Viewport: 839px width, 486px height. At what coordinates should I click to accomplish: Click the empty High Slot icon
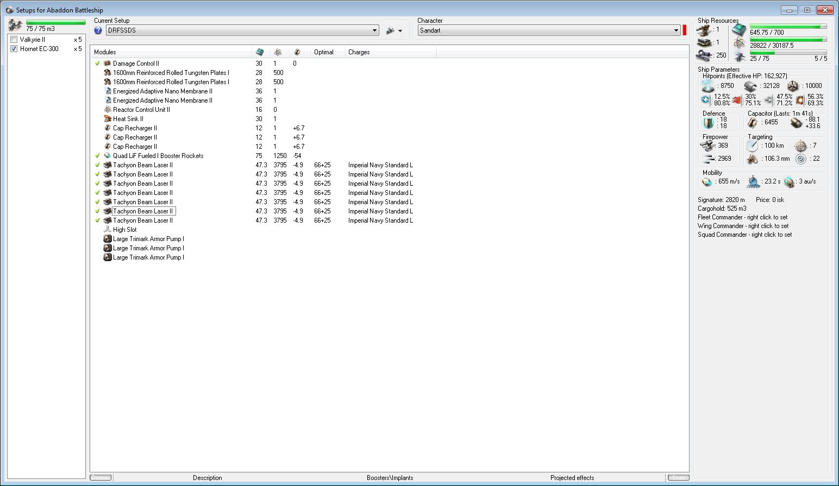click(108, 230)
